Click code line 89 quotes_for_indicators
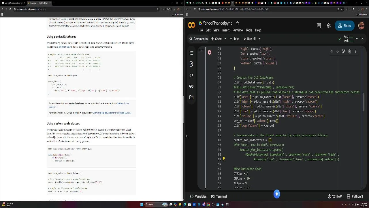Screen dimensions: 369x208 coord(252,140)
